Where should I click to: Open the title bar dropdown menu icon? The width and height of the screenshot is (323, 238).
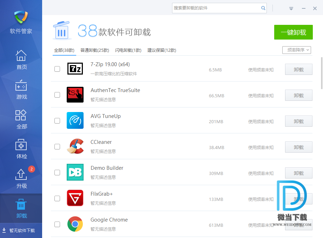click(x=291, y=8)
